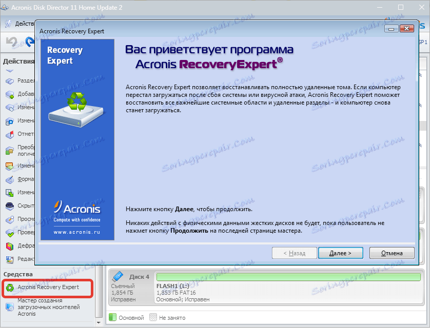
Task: Select the Диск 4 USB drive icon
Action: tap(118, 276)
